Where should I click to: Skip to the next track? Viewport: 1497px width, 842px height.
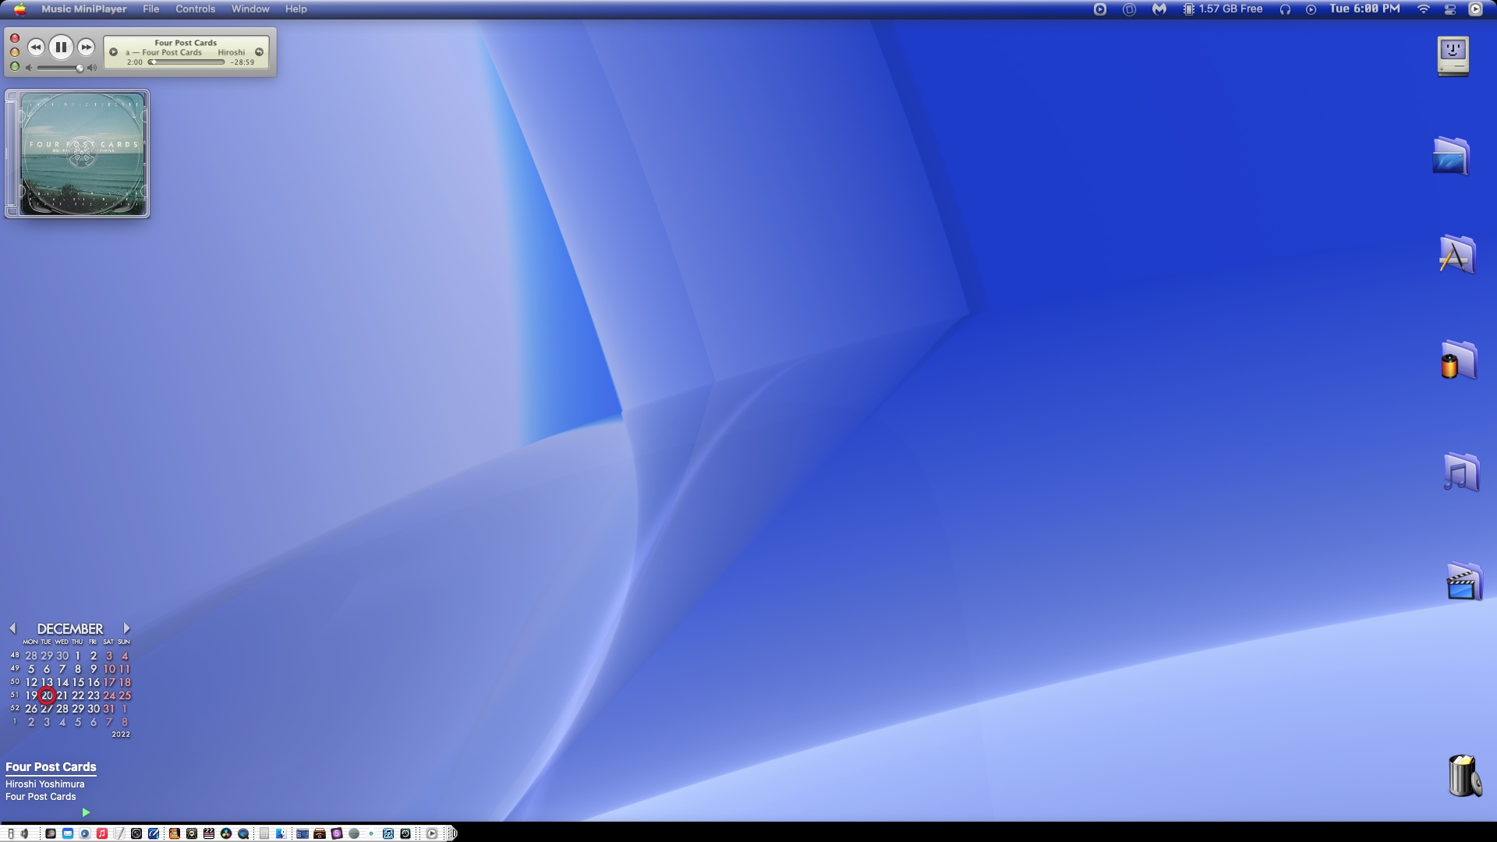click(x=87, y=47)
